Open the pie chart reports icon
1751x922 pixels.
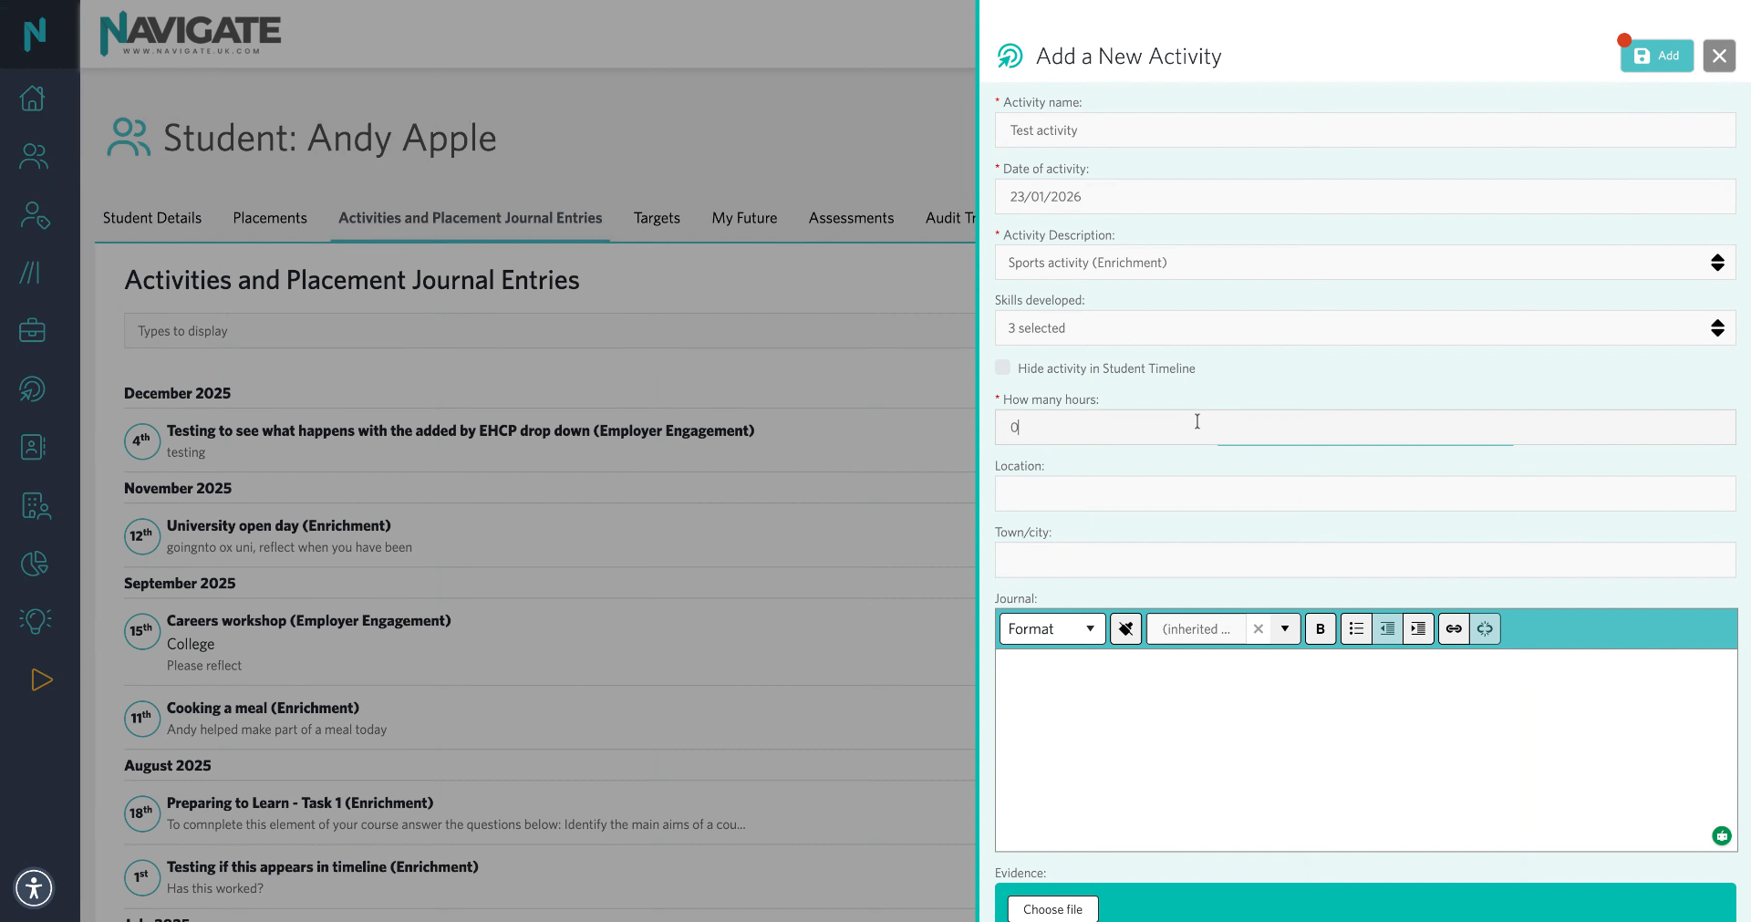(33, 563)
